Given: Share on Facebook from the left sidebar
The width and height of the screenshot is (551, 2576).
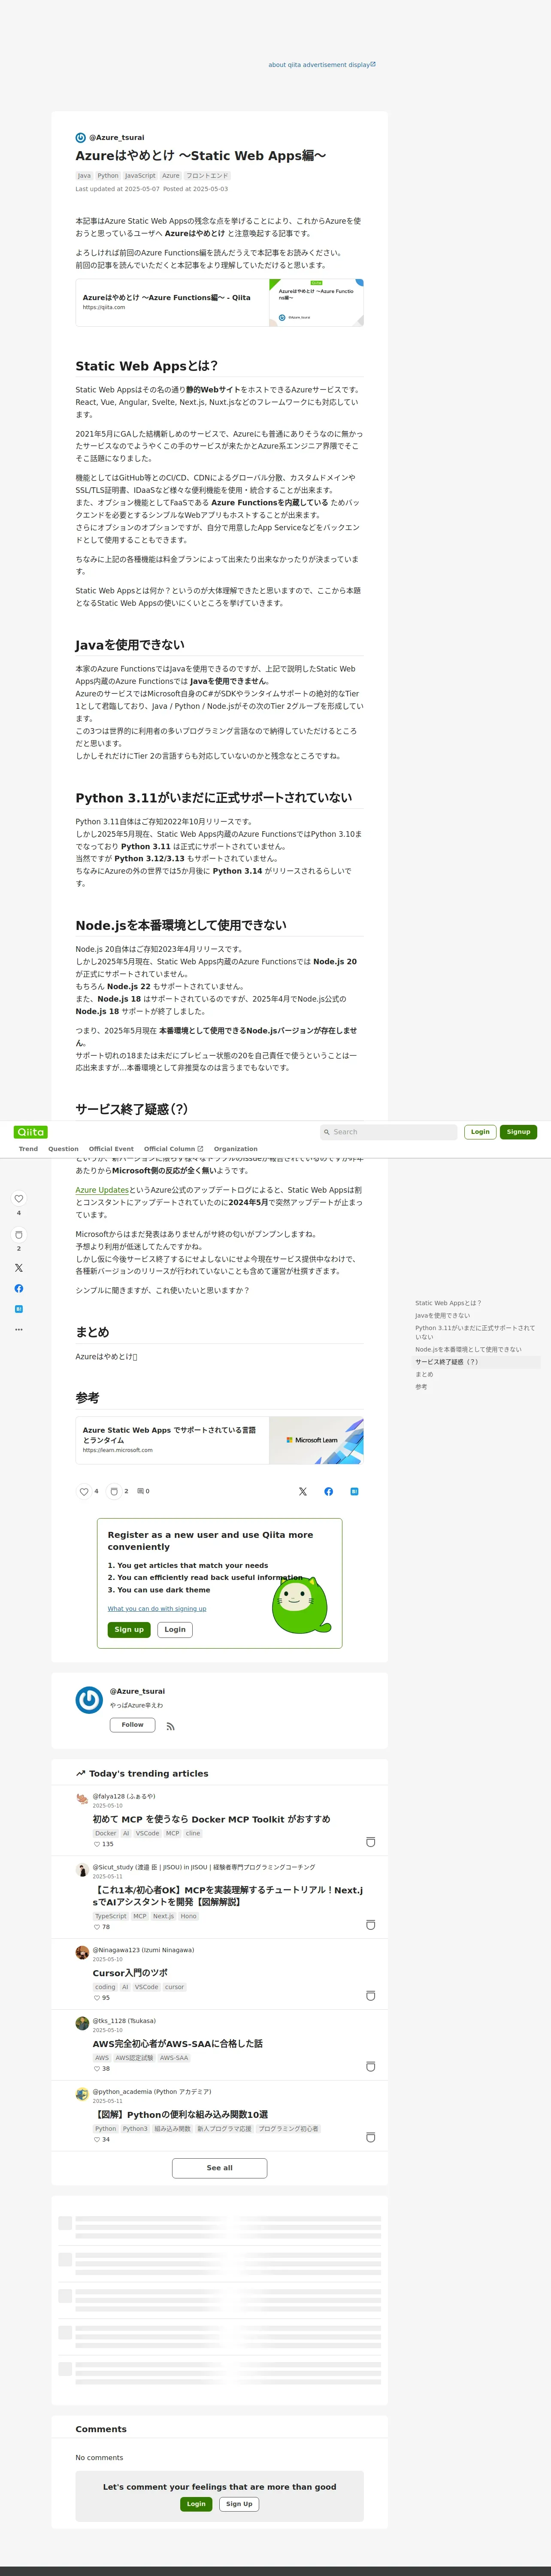Looking at the screenshot, I should [x=18, y=1288].
